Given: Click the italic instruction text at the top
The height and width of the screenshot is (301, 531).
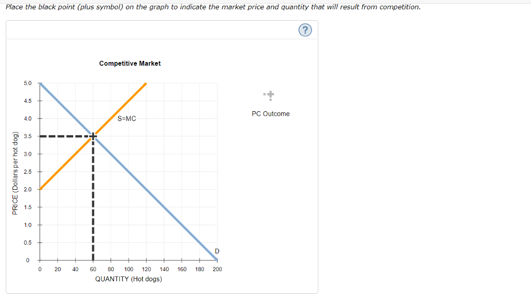Looking at the screenshot, I should [212, 7].
